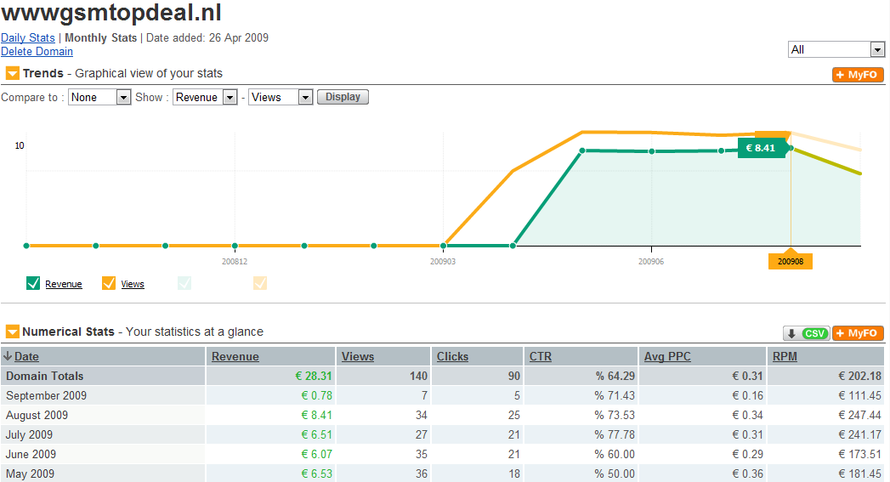Toggle the faded orange legend checkbox

(260, 283)
